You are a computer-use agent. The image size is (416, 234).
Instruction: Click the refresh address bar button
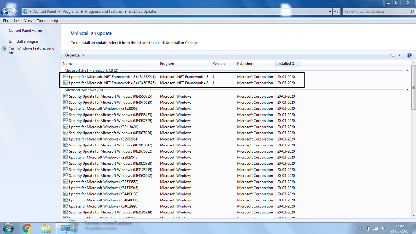(x=336, y=12)
